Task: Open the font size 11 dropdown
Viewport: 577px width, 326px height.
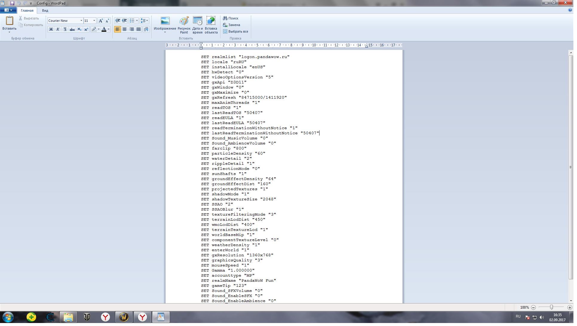Action: click(x=95, y=21)
